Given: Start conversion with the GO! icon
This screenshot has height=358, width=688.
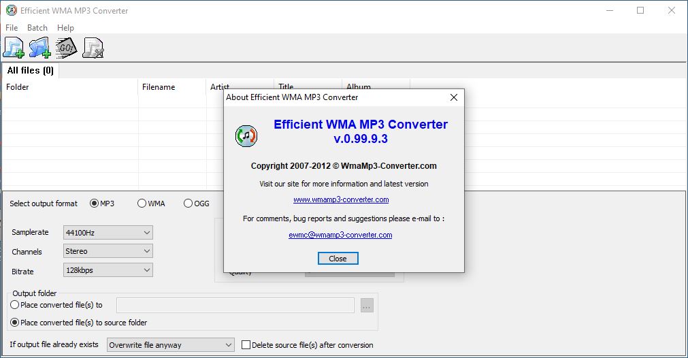Looking at the screenshot, I should pos(66,48).
